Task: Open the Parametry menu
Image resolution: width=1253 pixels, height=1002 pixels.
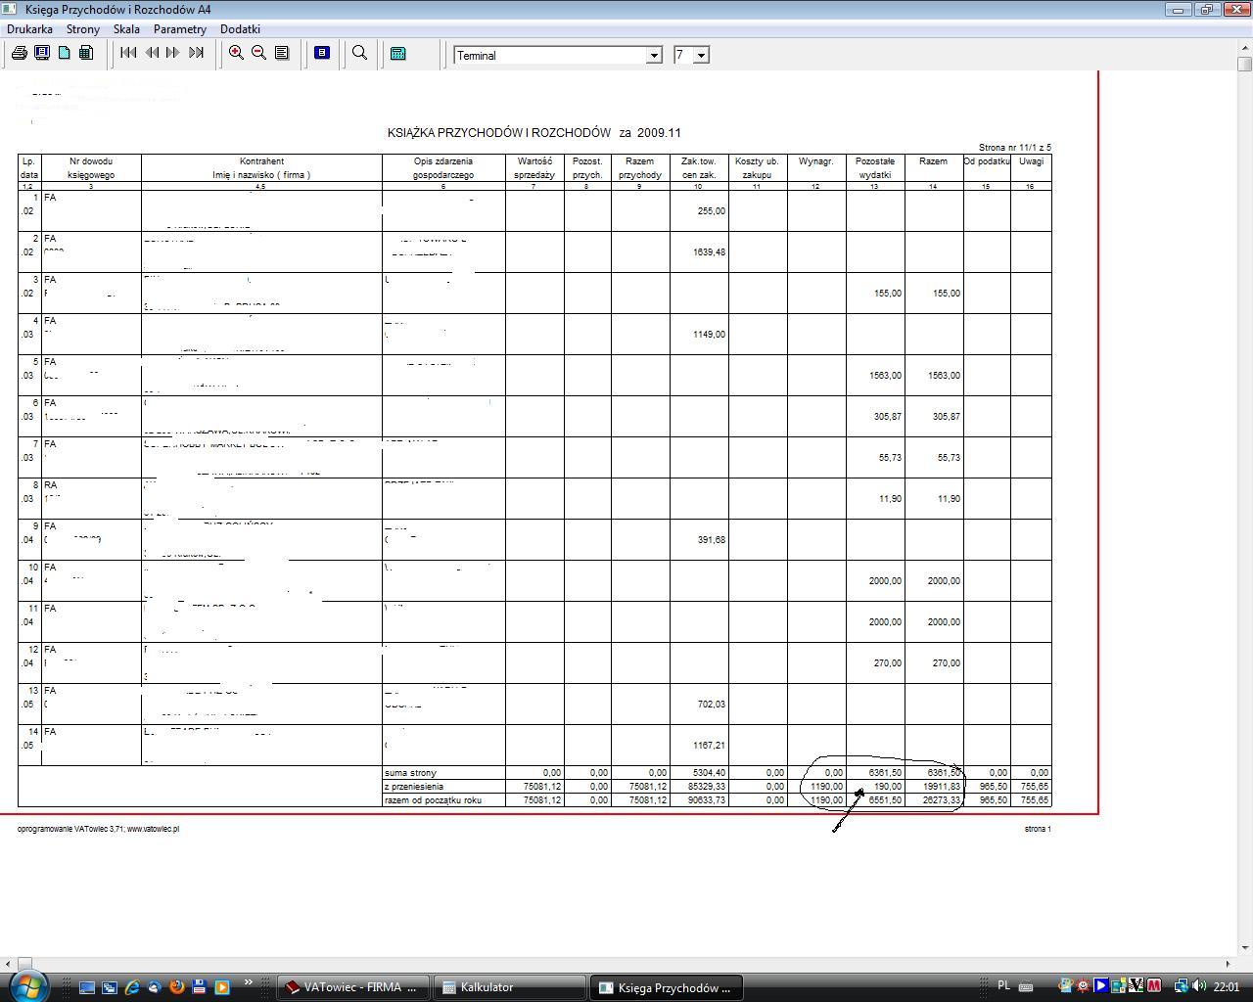Action: [x=179, y=29]
